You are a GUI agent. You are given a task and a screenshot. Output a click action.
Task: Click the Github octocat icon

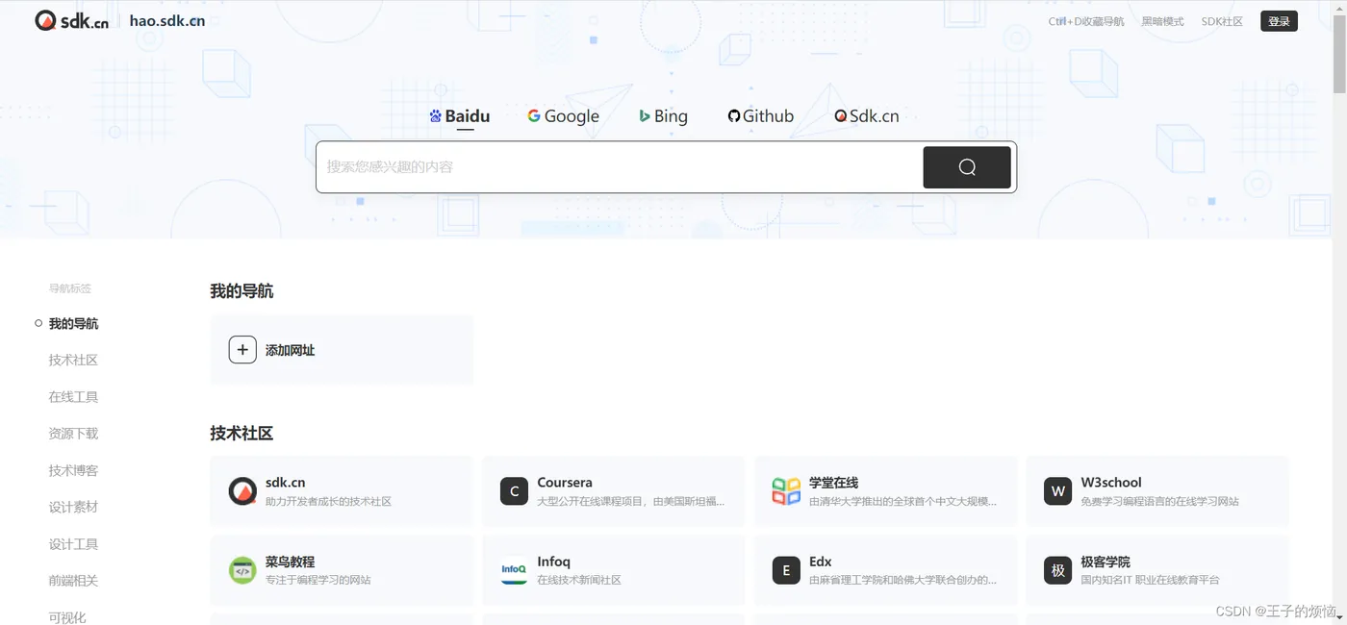[x=734, y=116]
